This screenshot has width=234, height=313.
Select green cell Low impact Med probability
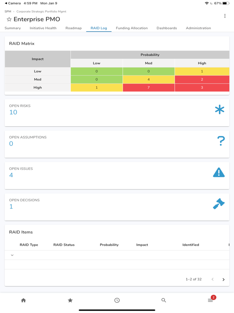pyautogui.click(x=149, y=71)
